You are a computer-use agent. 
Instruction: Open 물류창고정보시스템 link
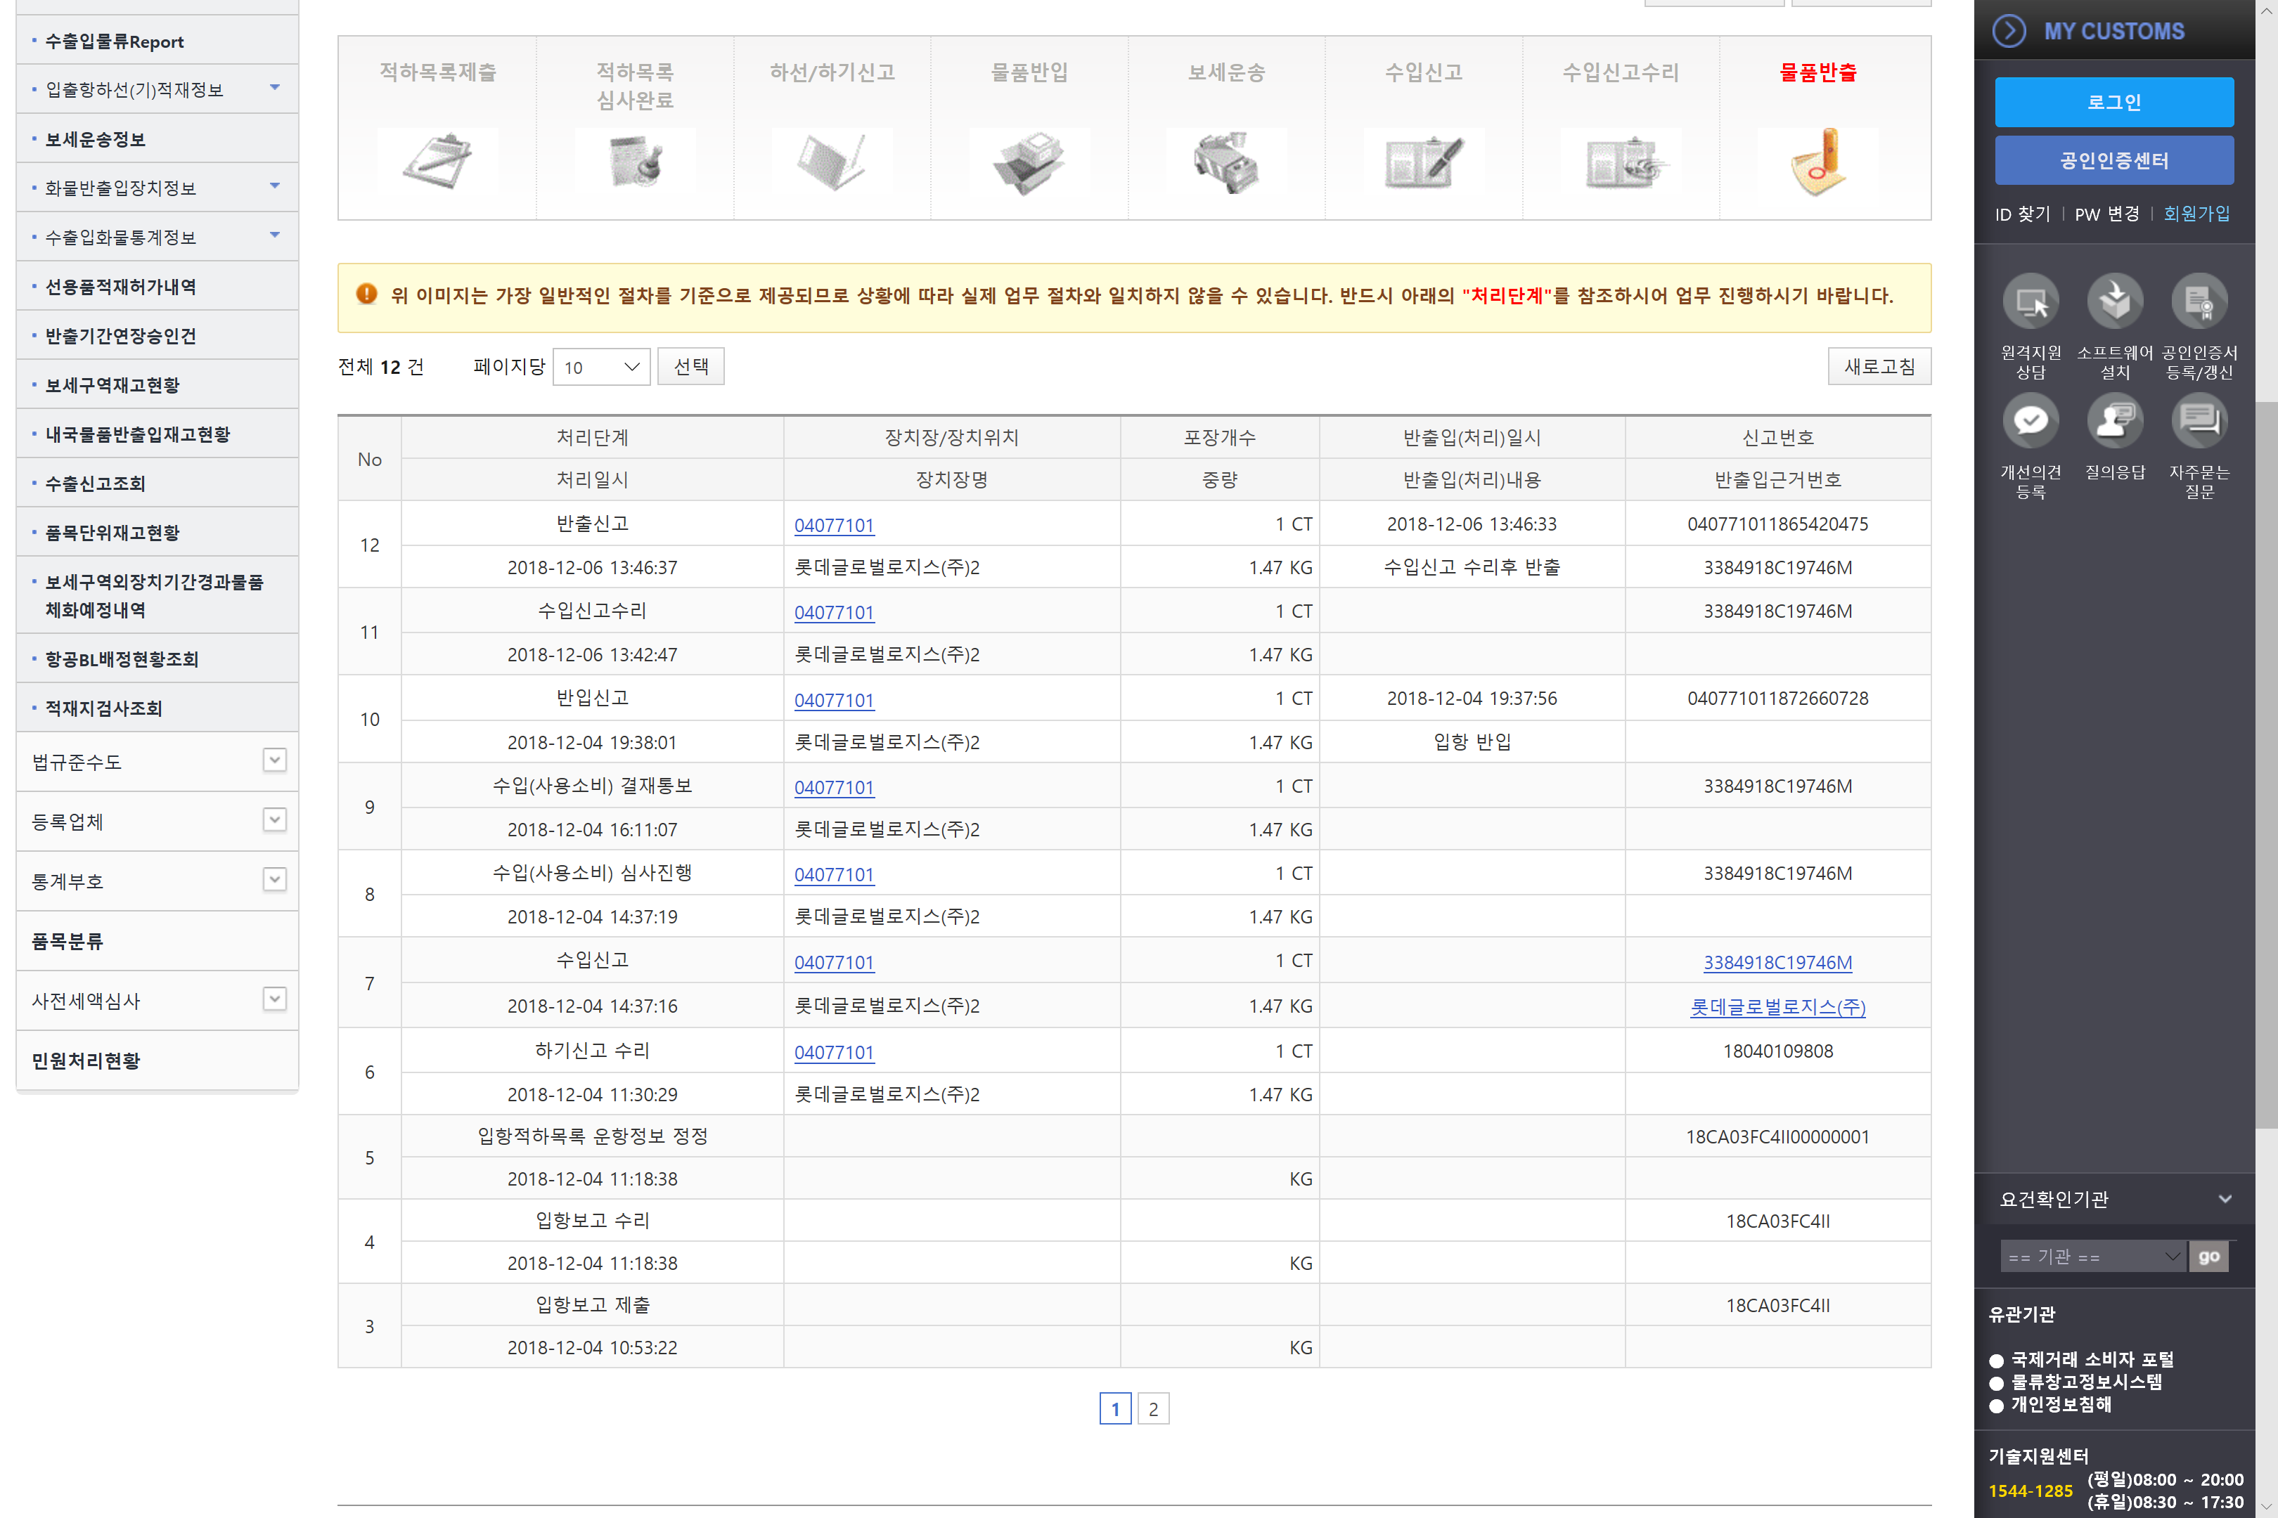(x=2086, y=1382)
